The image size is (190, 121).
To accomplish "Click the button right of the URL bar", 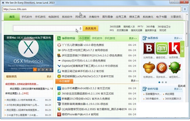I will coord(185,9).
